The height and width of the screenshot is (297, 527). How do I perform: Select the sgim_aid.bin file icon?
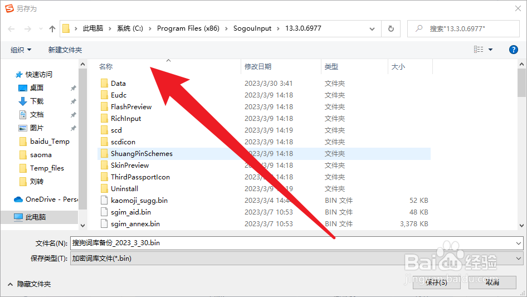(x=104, y=212)
